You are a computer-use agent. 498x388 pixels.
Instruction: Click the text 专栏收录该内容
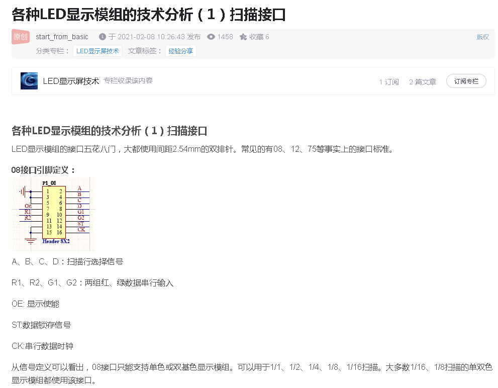128,81
